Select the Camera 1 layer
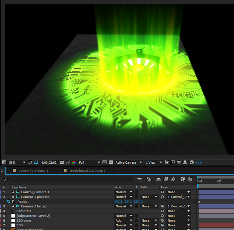The width and height of the screenshot is (234, 230). click(x=24, y=211)
